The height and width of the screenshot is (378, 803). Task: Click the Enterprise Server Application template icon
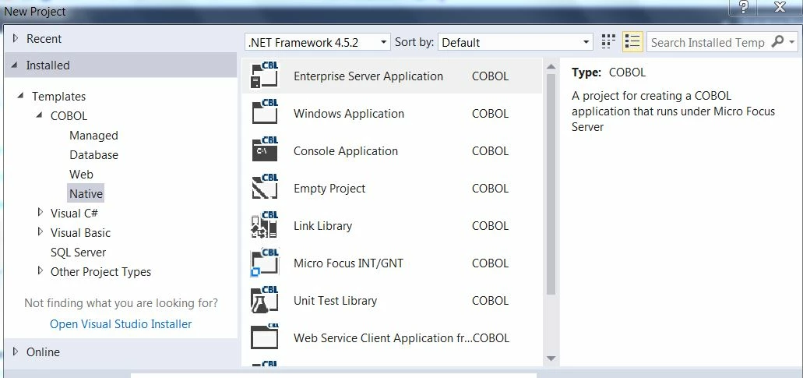[x=264, y=76]
